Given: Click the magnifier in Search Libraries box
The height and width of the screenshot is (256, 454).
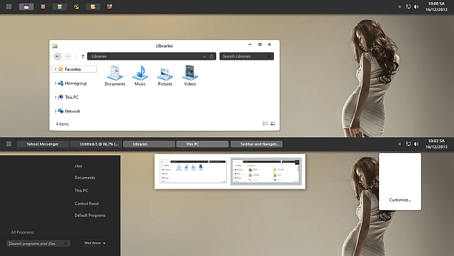Looking at the screenshot, I should pos(269,56).
